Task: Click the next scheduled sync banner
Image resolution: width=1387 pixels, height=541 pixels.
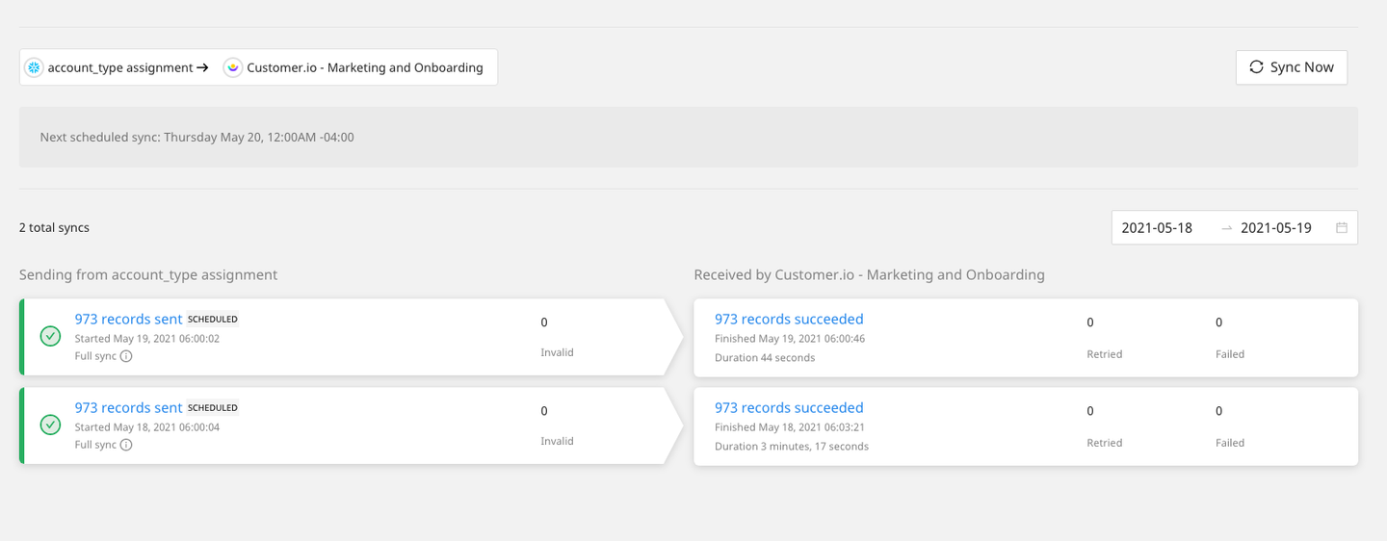Action: click(688, 138)
